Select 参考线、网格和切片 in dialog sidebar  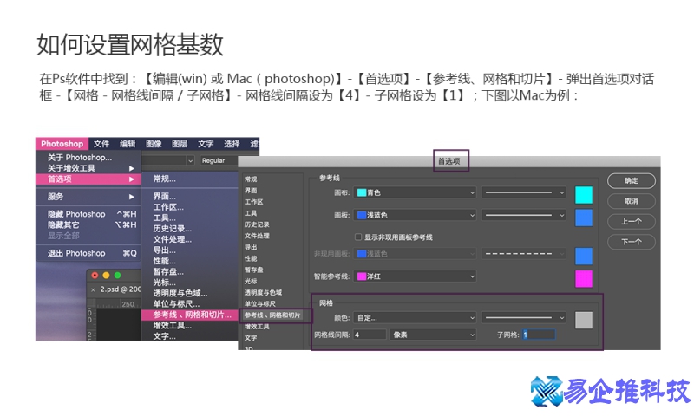coord(272,315)
